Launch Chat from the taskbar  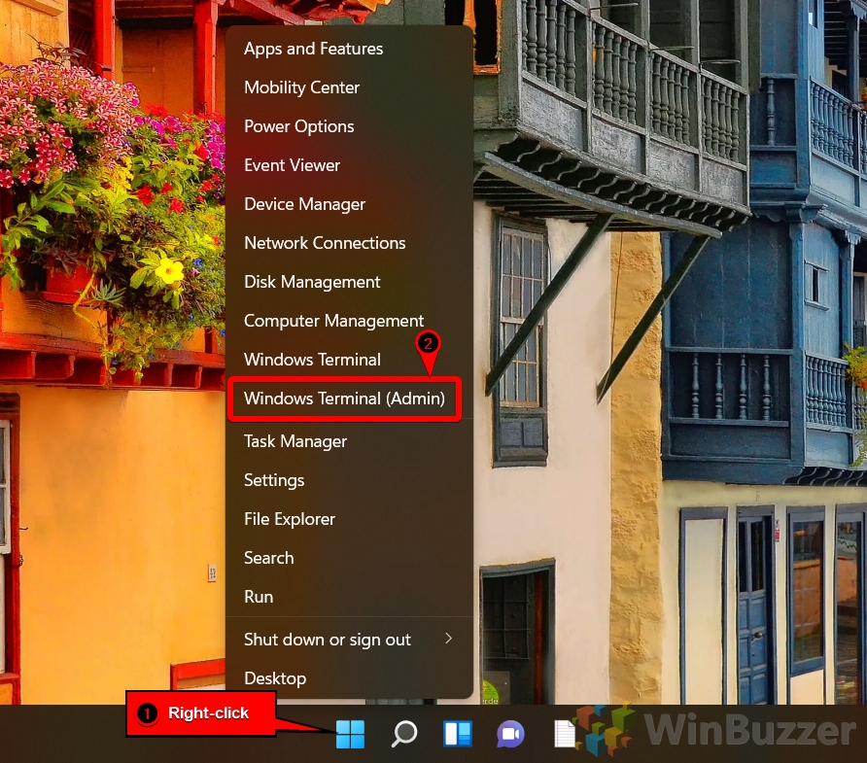pyautogui.click(x=510, y=735)
